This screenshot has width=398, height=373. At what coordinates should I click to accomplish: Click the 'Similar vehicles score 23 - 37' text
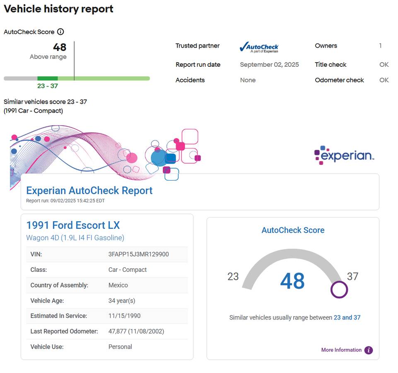pyautogui.click(x=46, y=102)
